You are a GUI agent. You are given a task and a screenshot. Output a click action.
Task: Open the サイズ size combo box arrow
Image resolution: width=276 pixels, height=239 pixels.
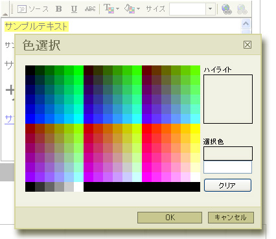(x=211, y=9)
